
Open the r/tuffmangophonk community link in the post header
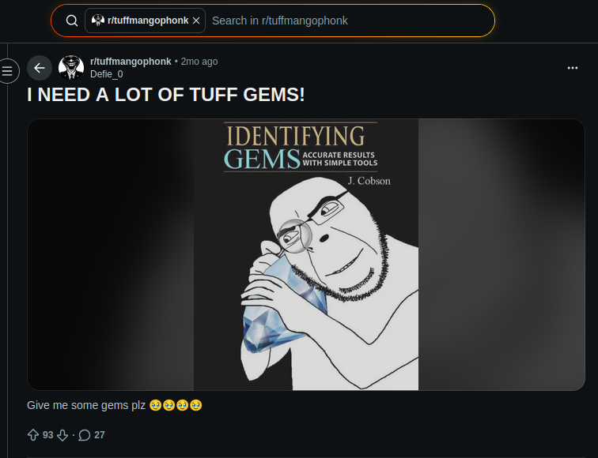tap(131, 62)
